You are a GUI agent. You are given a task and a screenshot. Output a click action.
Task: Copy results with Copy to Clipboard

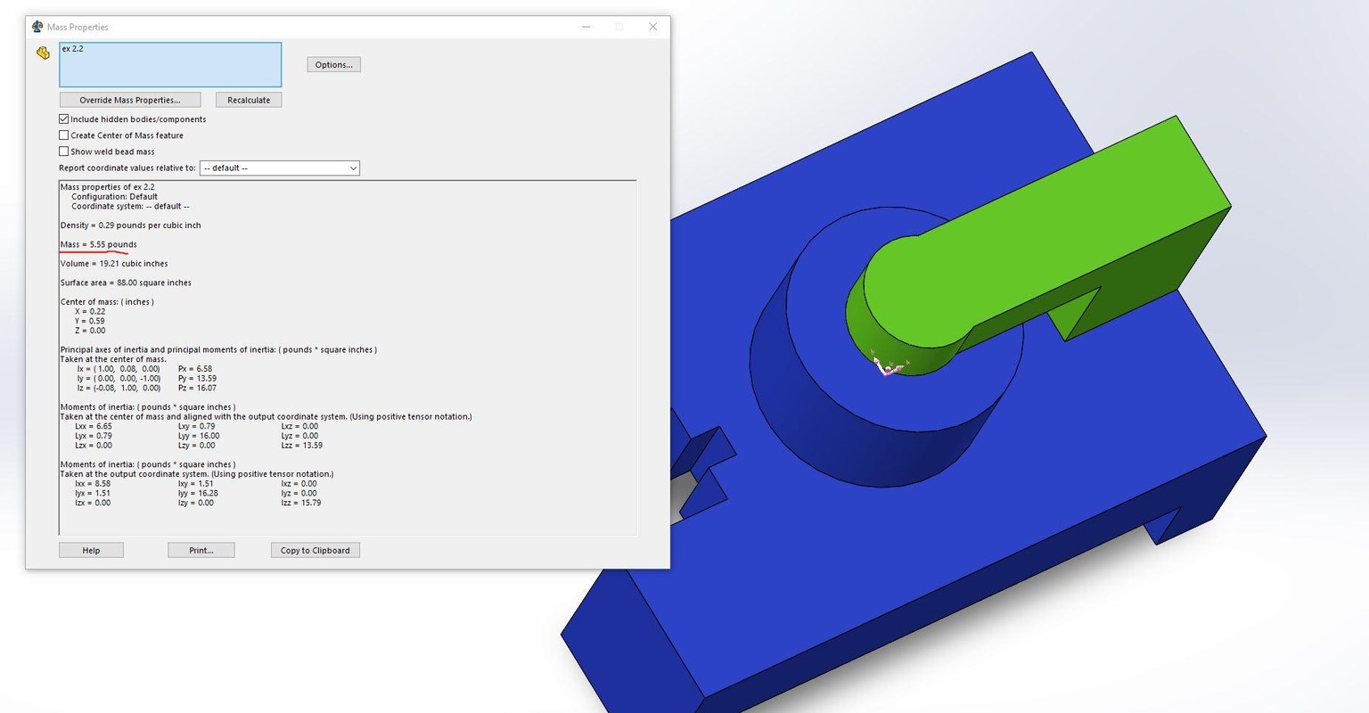pyautogui.click(x=315, y=550)
